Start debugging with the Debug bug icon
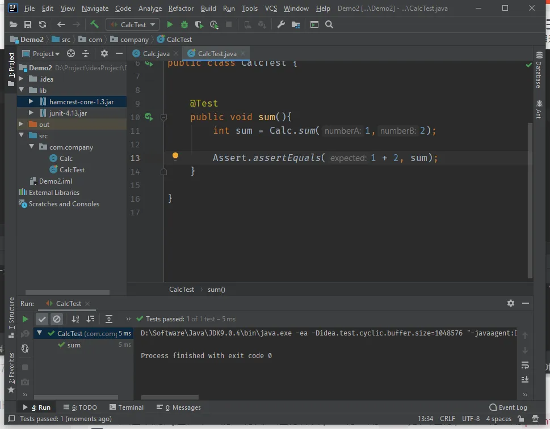This screenshot has height=429, width=550. coord(184,24)
